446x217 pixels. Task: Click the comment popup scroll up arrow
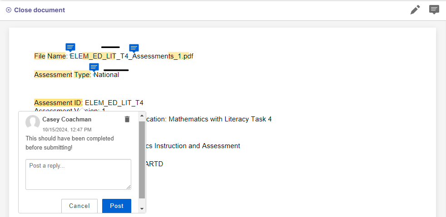(142, 116)
